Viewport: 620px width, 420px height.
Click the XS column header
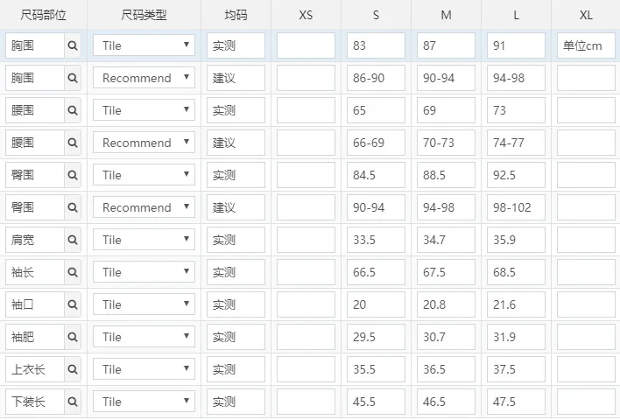click(306, 16)
